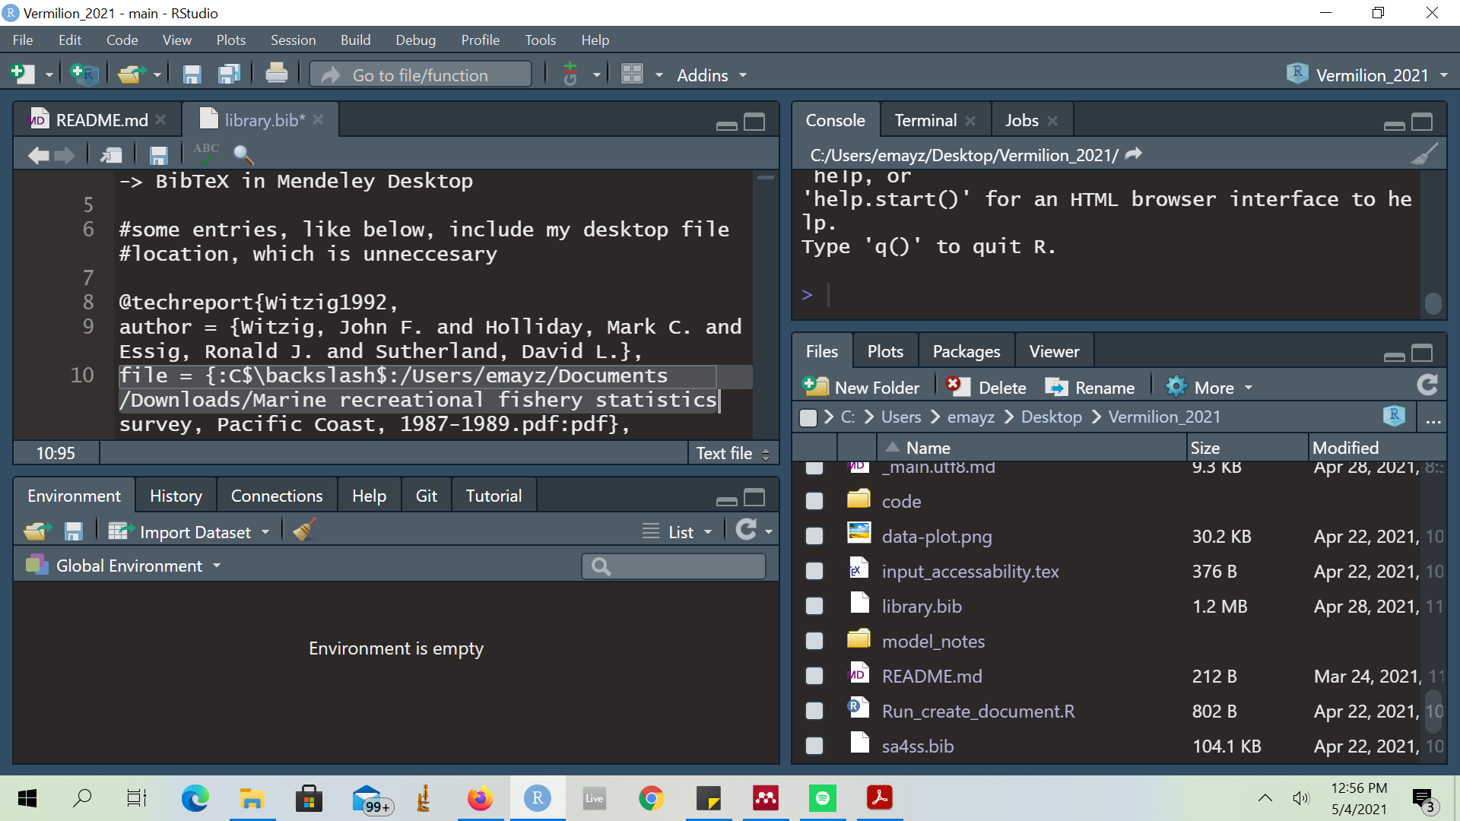Rename the selected file

coord(1090,387)
